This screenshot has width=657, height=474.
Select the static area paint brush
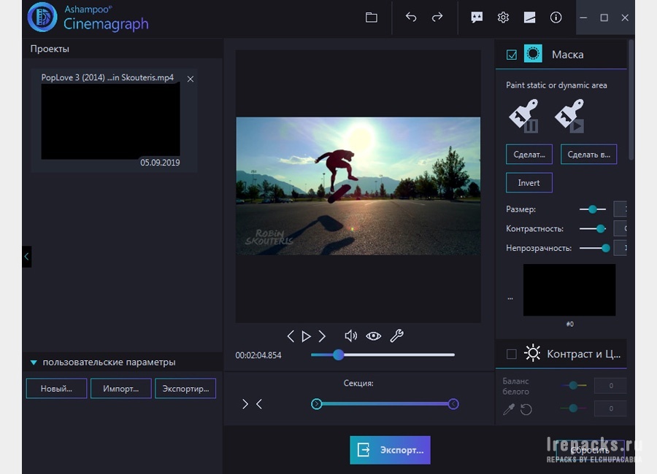pos(523,115)
